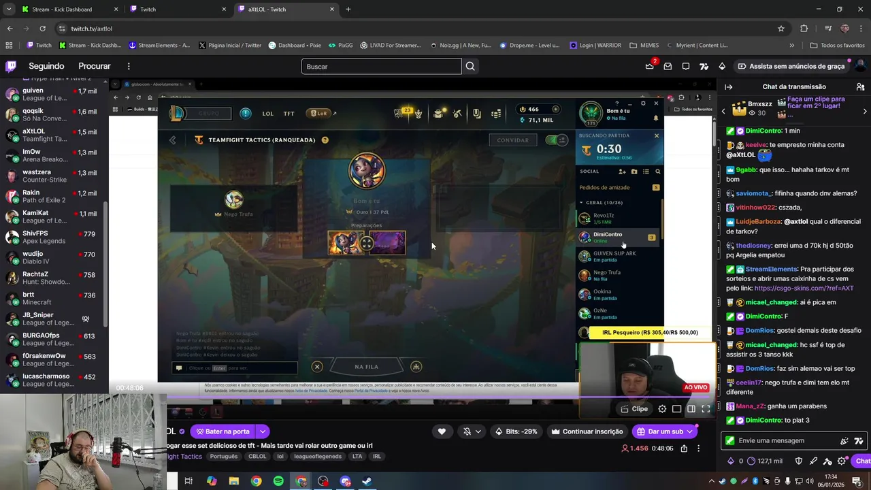Open Spotify in Windows taskbar
This screenshot has height=490, width=871.
pyautogui.click(x=278, y=481)
